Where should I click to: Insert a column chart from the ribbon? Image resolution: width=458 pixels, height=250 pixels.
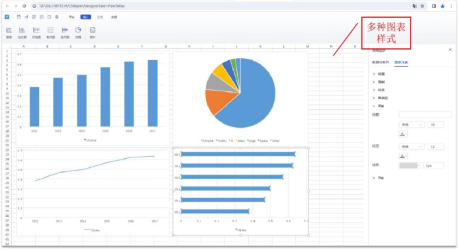coord(23,32)
